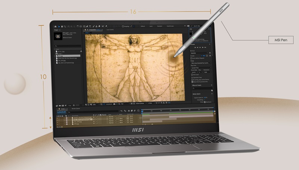This screenshot has height=170, width=299.
Task: Select Z16_Mini Led Keyboard.jpg in Project panel
Action: pos(66,63)
